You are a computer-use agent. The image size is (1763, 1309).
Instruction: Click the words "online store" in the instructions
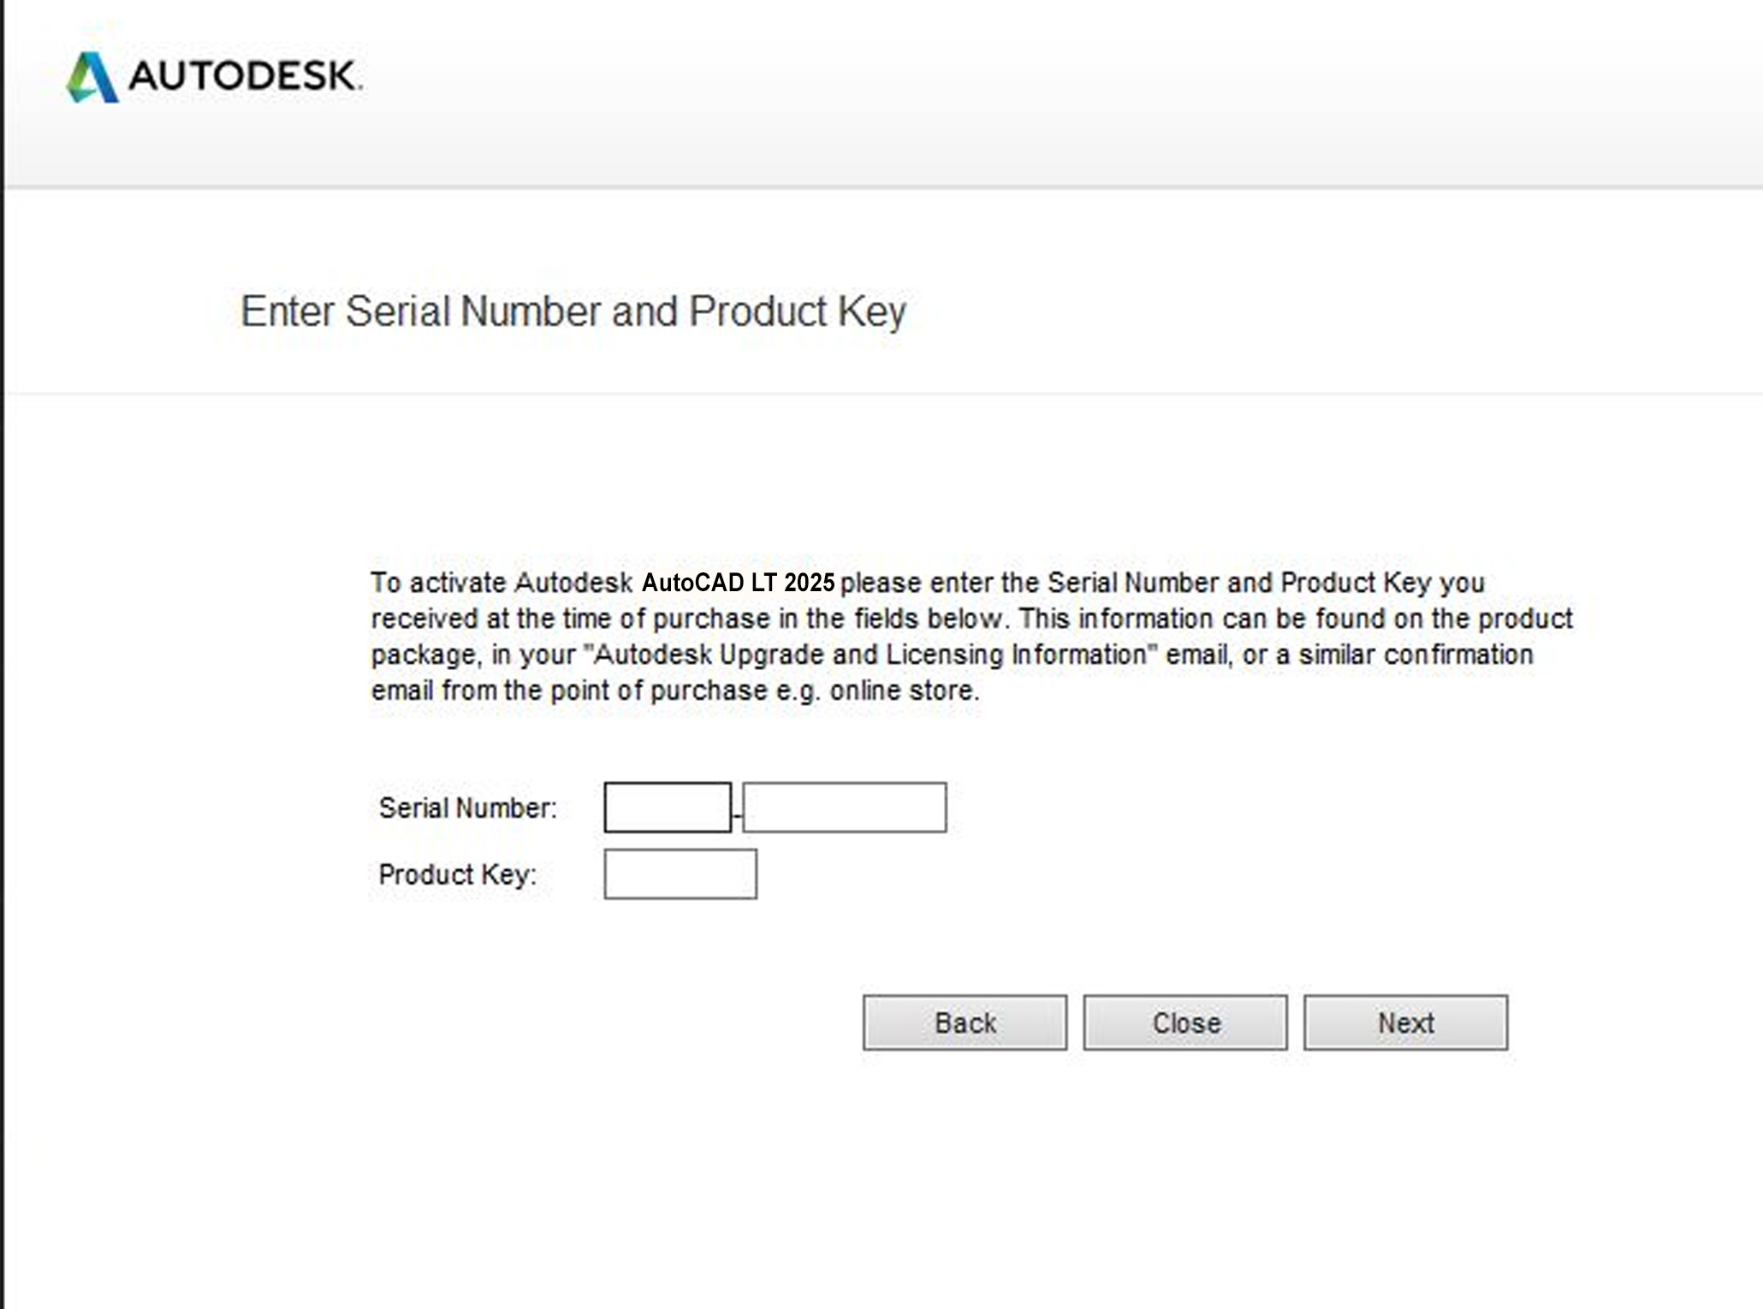click(x=903, y=690)
